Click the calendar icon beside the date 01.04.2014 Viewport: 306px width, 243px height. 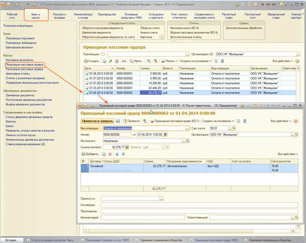[165, 134]
